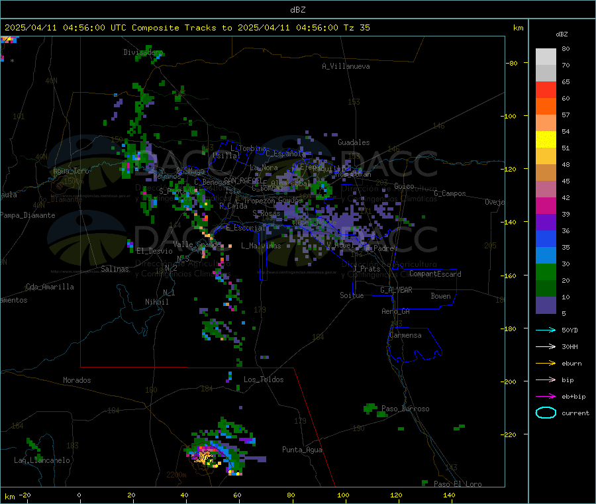
Task: Click the Guadales map label
Action: coord(354,142)
